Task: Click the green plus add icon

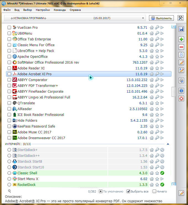Action: point(181,39)
